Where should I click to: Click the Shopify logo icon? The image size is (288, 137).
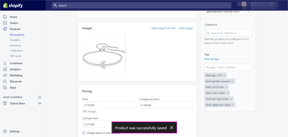(5, 5)
